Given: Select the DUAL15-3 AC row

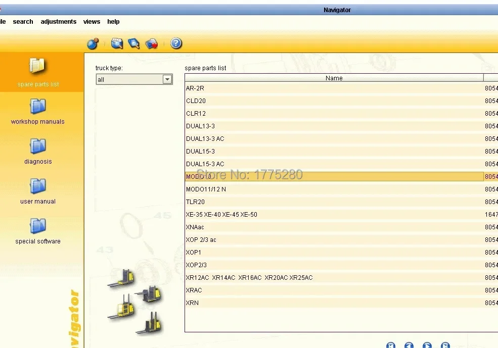Looking at the screenshot, I should (x=253, y=164).
